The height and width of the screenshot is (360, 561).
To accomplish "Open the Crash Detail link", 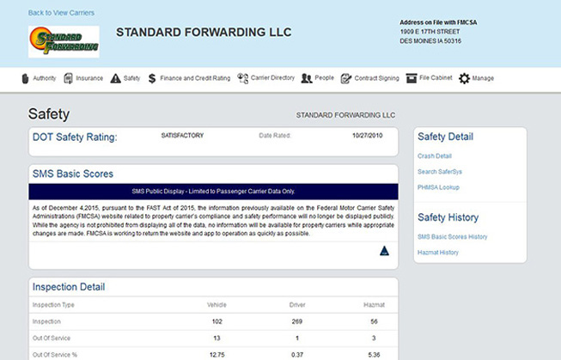I will 434,156.
